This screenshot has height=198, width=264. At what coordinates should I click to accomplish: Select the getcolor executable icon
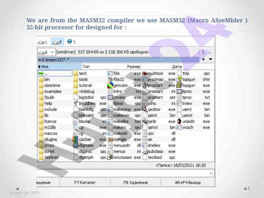tap(110, 85)
